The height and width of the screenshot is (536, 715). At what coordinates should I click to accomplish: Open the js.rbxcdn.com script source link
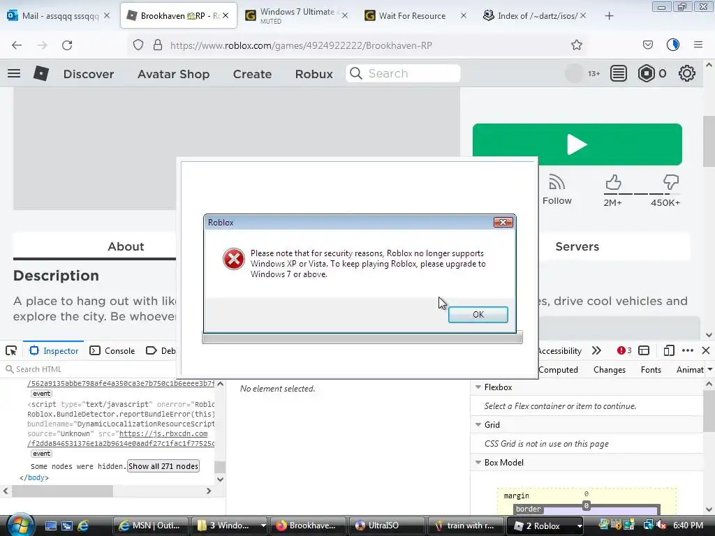coord(163,433)
